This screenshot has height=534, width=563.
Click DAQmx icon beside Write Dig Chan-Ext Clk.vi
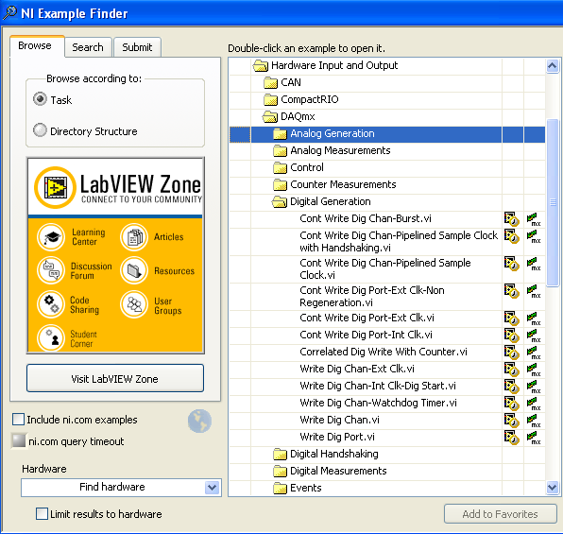coord(534,370)
